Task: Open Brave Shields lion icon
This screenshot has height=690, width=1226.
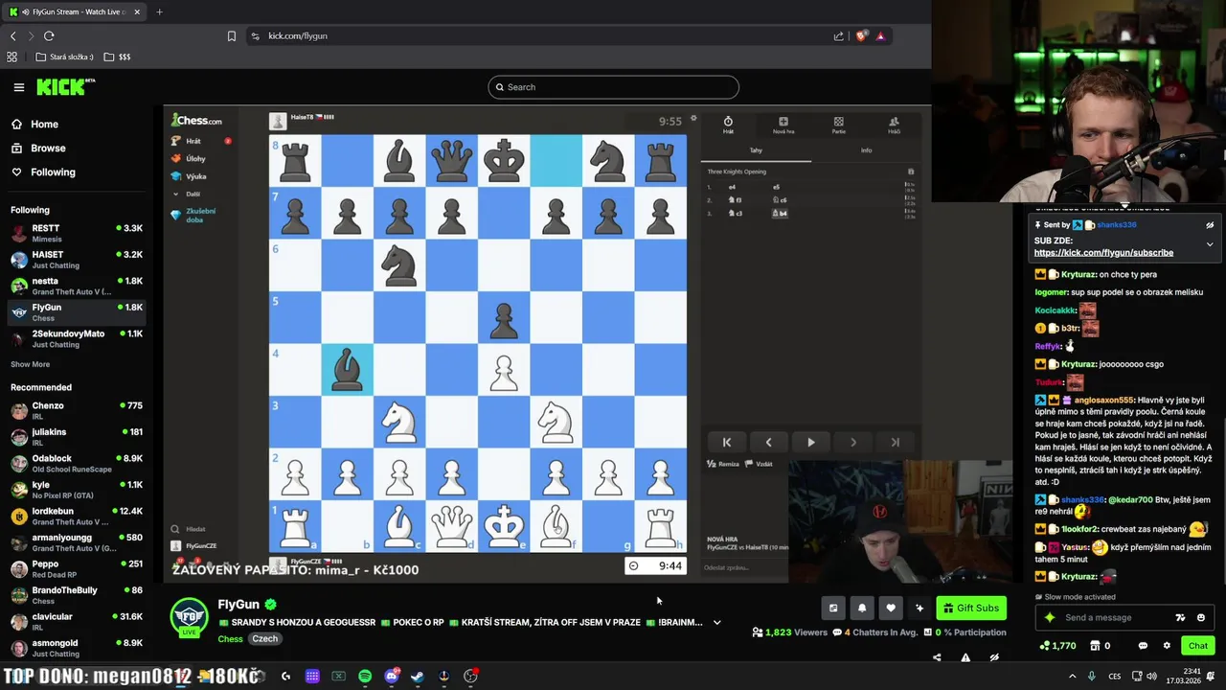Action: pyautogui.click(x=861, y=35)
